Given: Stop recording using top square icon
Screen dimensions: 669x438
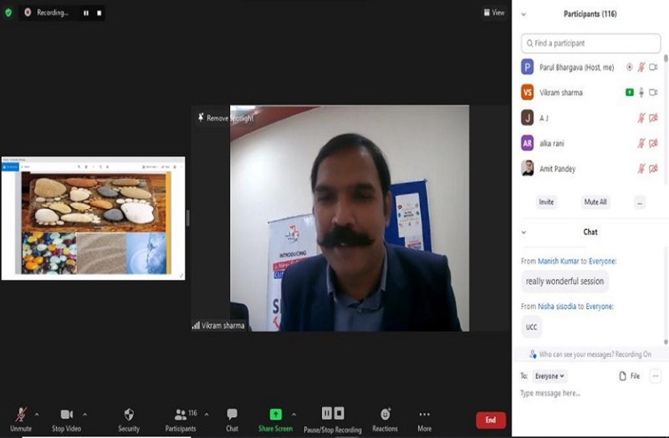Looking at the screenshot, I should pos(99,13).
